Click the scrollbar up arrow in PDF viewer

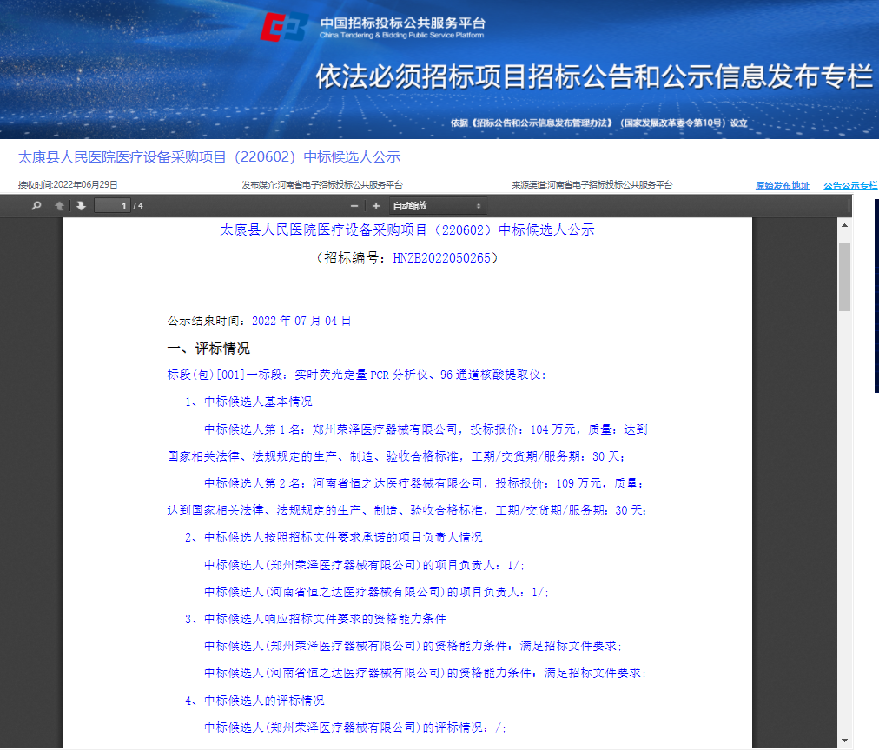(843, 225)
